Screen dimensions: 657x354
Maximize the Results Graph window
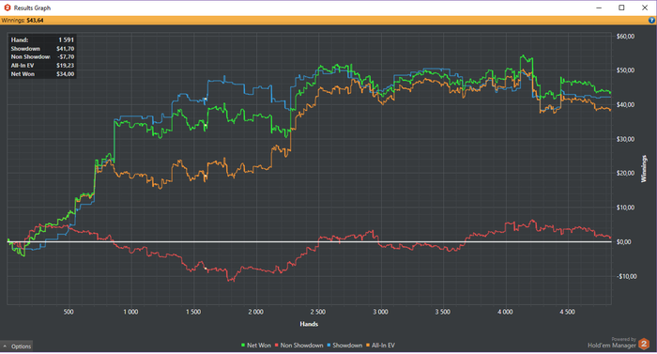point(621,8)
